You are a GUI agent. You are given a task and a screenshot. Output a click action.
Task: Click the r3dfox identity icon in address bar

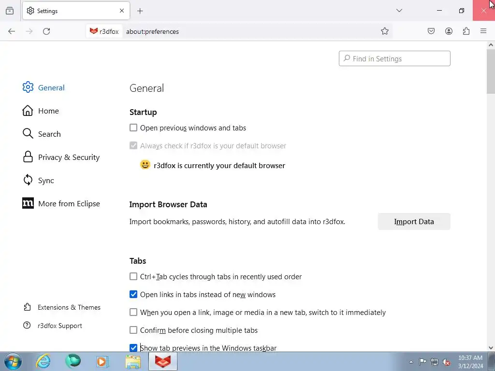pos(104,31)
